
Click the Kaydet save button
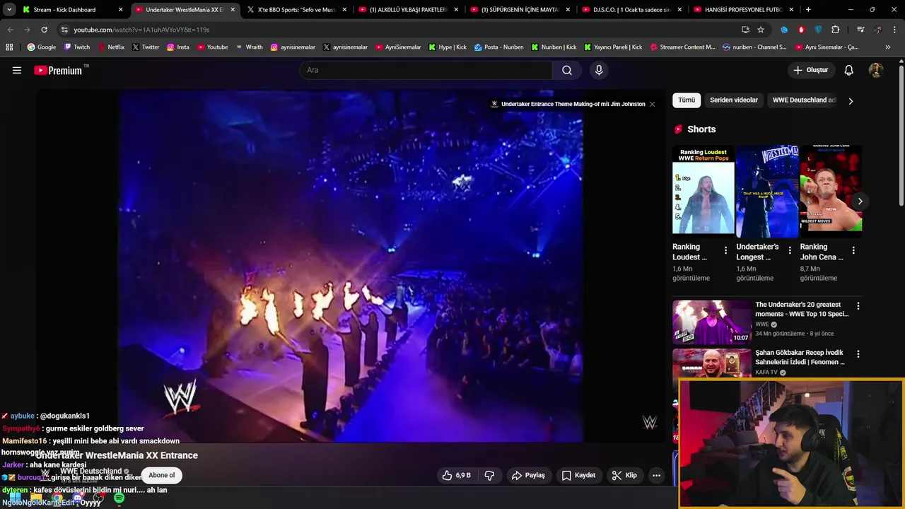coord(578,475)
